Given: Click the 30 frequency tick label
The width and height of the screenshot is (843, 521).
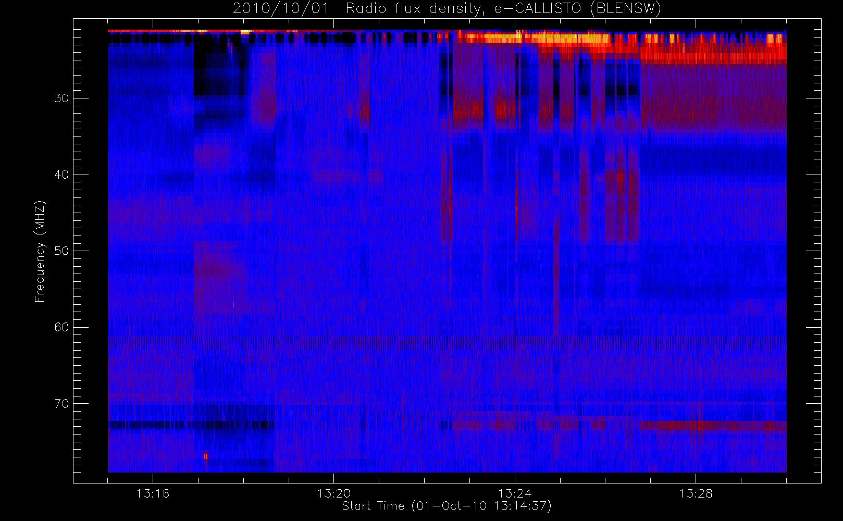Looking at the screenshot, I should tap(61, 98).
